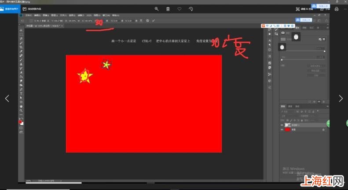This screenshot has width=348, height=190.
Task: Toggle the layer filter switch
Action: tap(318, 110)
